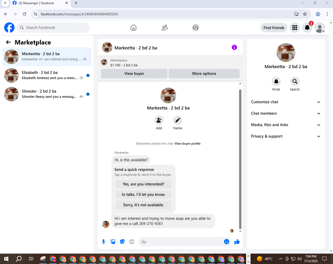Click the More options button
The height and width of the screenshot is (264, 333).
pyautogui.click(x=204, y=74)
